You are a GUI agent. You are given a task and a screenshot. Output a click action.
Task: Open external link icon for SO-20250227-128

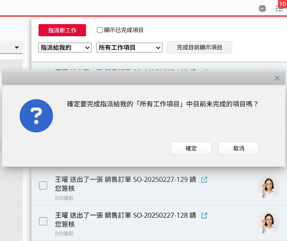click(204, 216)
